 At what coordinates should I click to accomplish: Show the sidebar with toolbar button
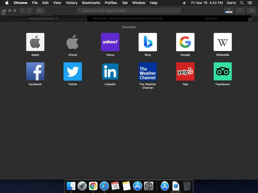coord(40,11)
